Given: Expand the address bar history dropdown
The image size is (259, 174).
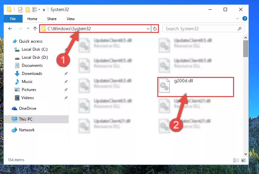Looking at the screenshot, I should 148,29.
